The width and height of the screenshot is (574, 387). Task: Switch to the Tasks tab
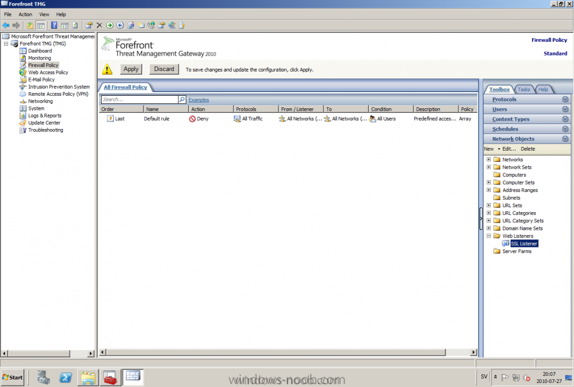524,89
